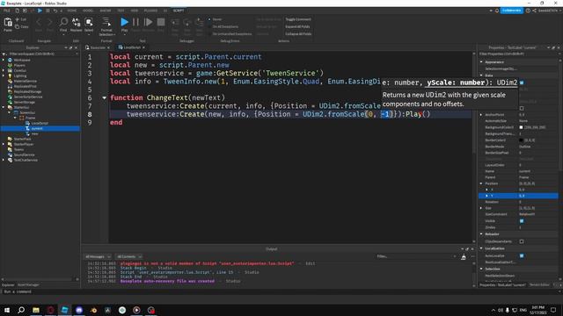
Task: Open the BackgroundColor3 white color swatch
Action: pos(521,127)
